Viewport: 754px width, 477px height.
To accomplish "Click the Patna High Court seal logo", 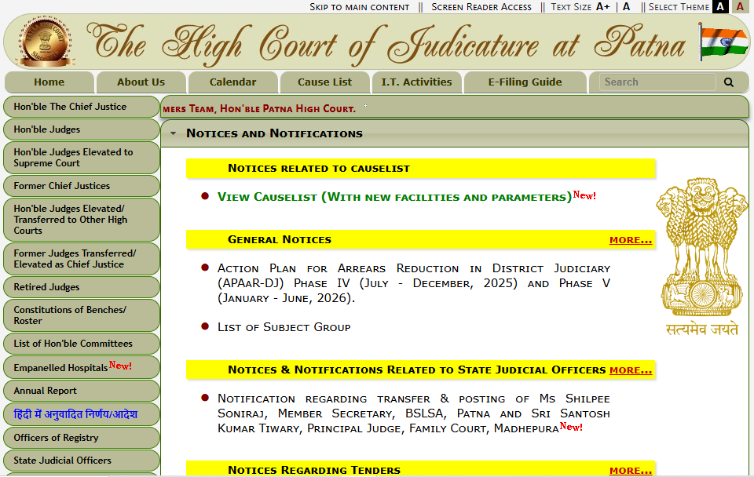I will tap(46, 42).
